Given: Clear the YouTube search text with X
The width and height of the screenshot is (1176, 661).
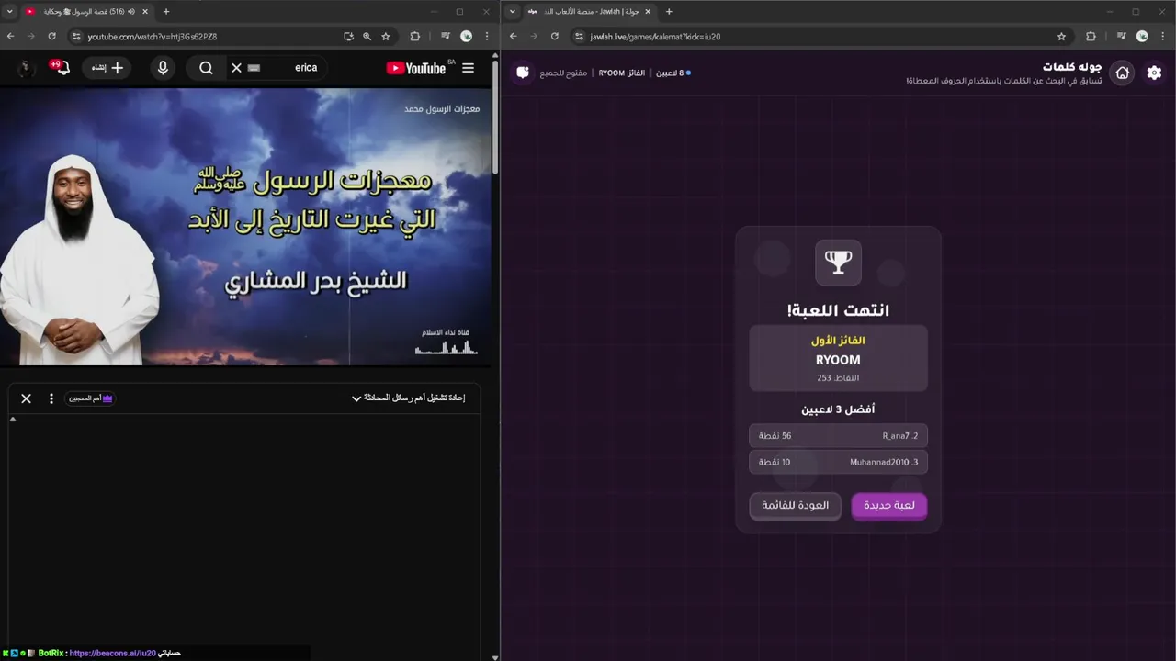Looking at the screenshot, I should tap(236, 68).
